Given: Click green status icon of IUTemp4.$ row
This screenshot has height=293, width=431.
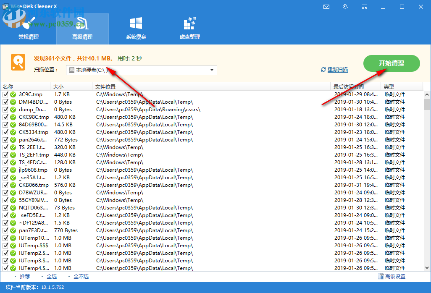Looking at the screenshot, I should coord(13,268).
